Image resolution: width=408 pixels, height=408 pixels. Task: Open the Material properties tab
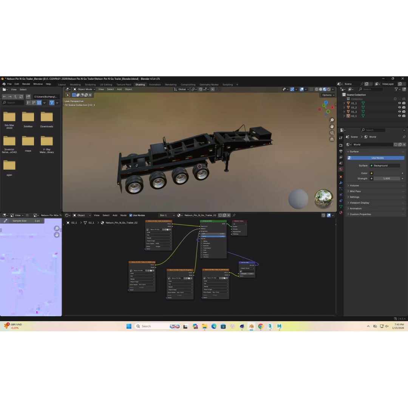pyautogui.click(x=341, y=213)
